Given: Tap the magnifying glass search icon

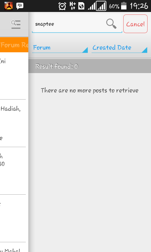Looking at the screenshot, I should pos(111,24).
